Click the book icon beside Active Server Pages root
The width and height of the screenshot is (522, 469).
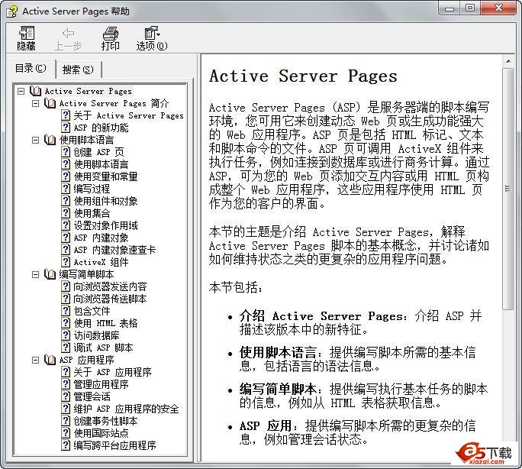click(x=36, y=91)
